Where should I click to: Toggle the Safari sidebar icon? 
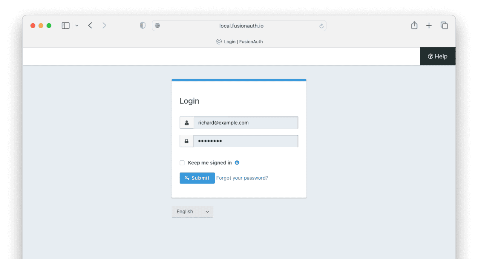click(65, 26)
